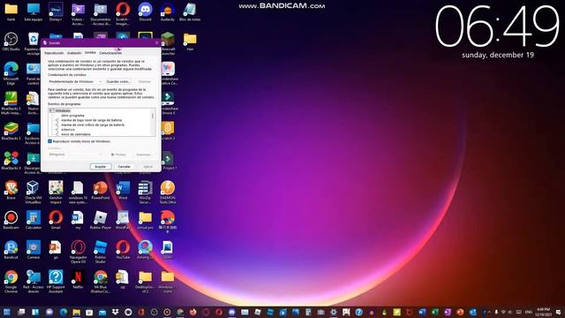Open the taskbar clock and date

pyautogui.click(x=543, y=312)
